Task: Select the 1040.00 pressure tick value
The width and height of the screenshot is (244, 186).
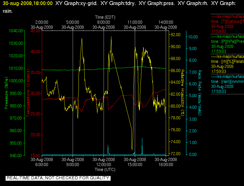Action: [16, 31]
